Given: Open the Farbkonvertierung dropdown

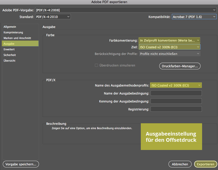Looking at the screenshot, I should 170,40.
